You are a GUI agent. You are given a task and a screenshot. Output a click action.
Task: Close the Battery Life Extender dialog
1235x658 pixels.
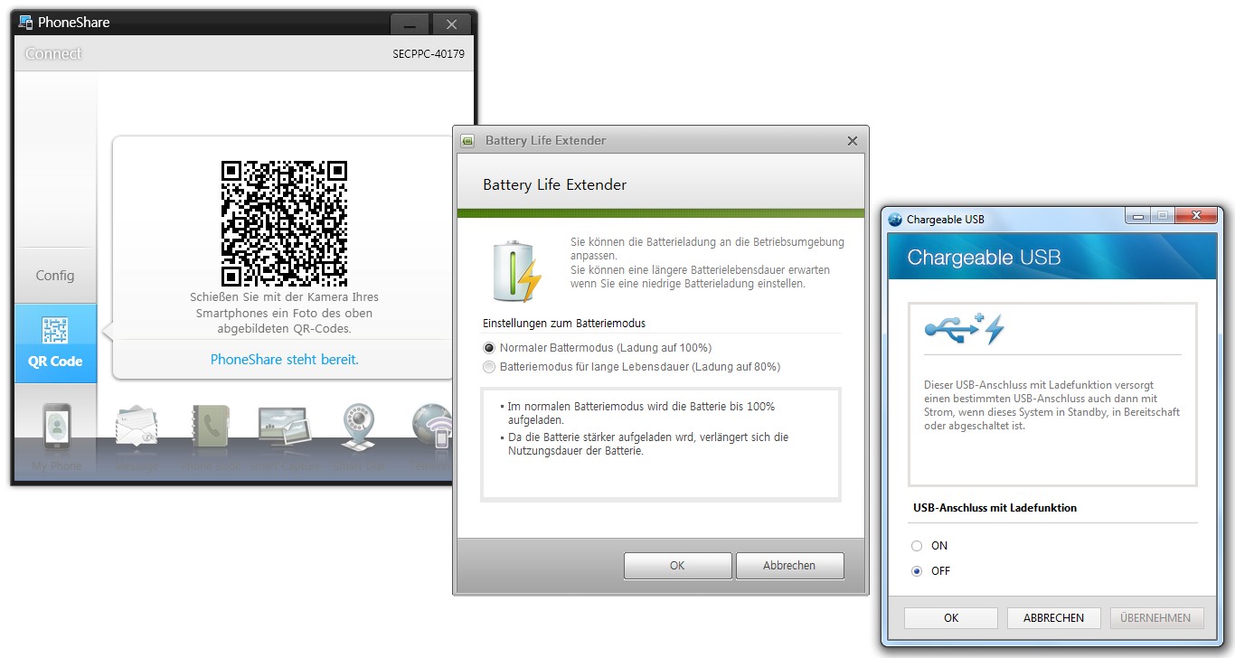point(852,141)
